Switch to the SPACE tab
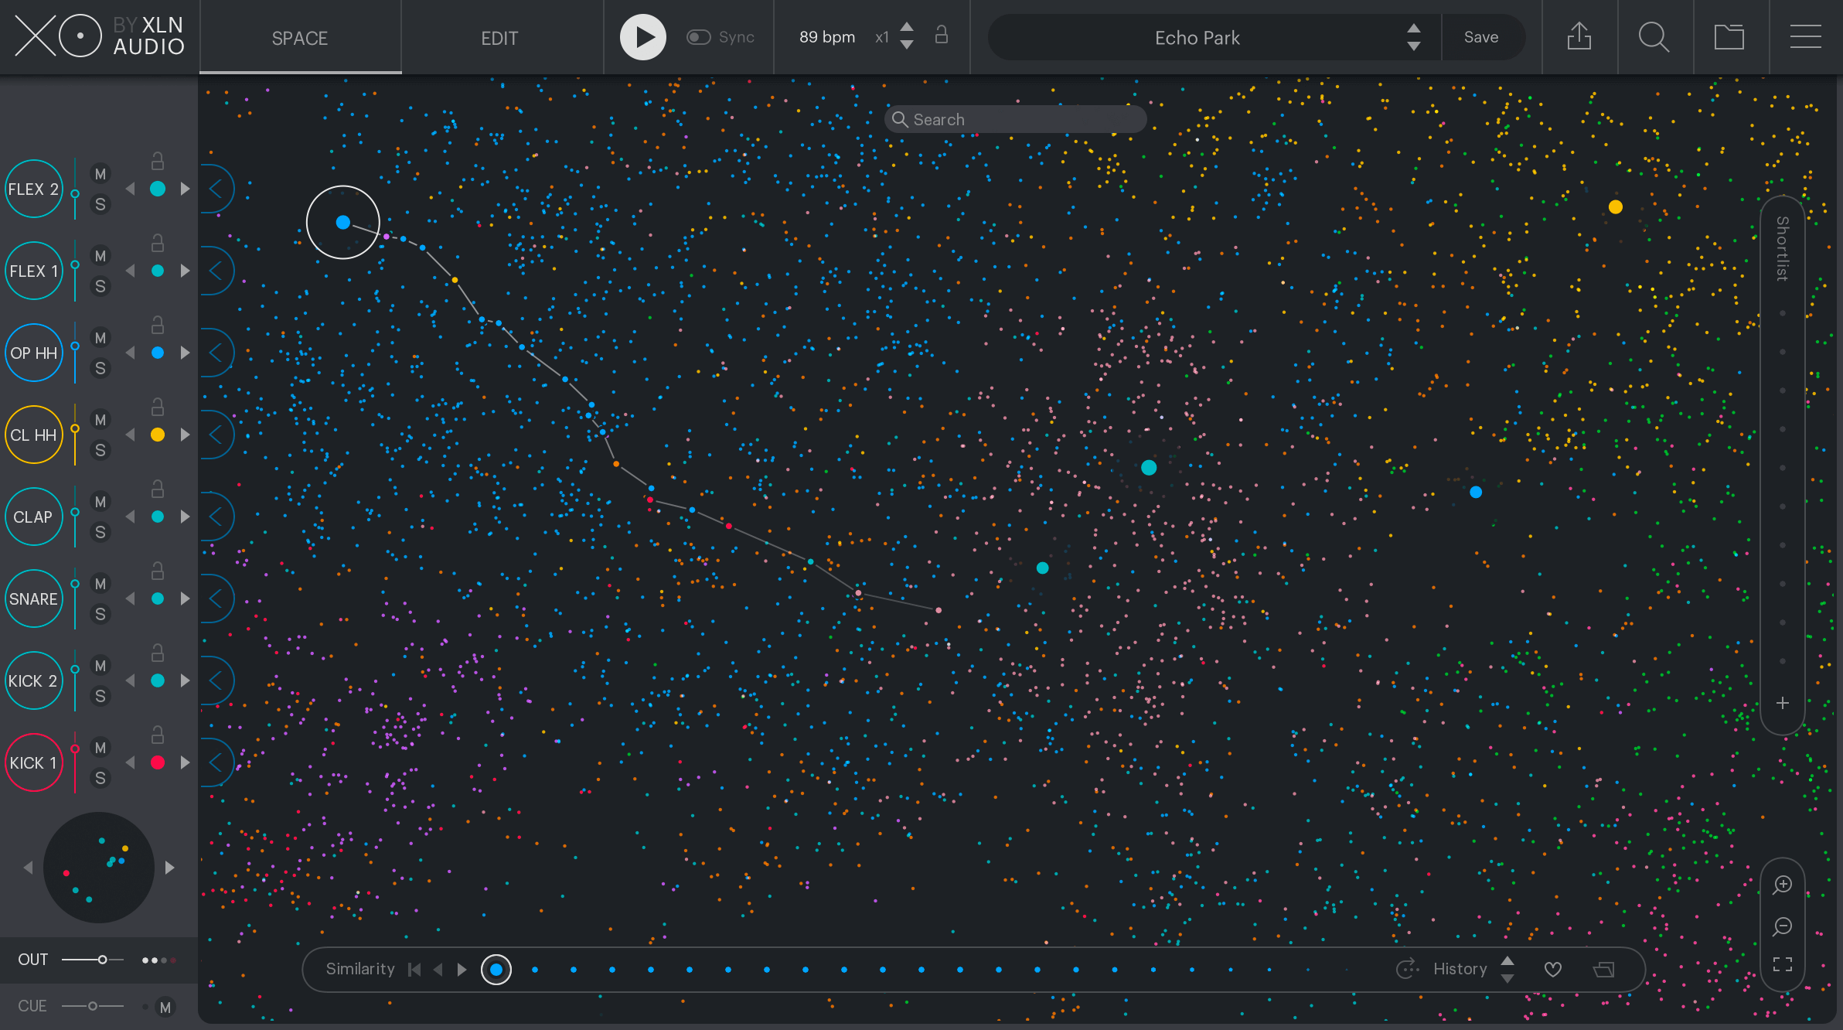This screenshot has height=1030, width=1843. coord(300,38)
